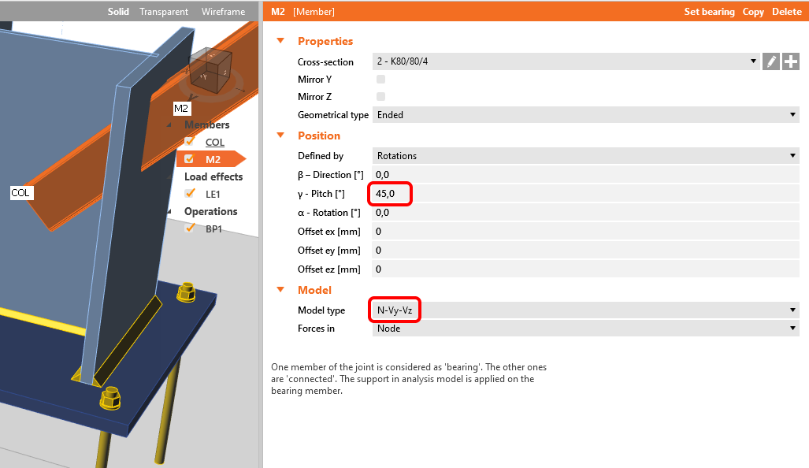Collapse the Members tree group
Screen dimensions: 809x468
click(169, 125)
